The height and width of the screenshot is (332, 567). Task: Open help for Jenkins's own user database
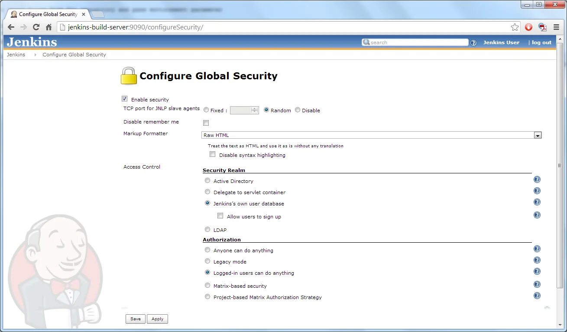coord(537,202)
